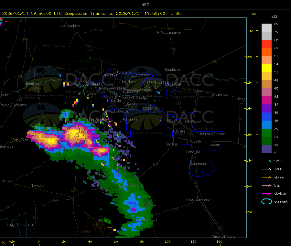Click the 'L_Malvinas' map label
This screenshot has height=246, width=291.
[x=127, y=120]
